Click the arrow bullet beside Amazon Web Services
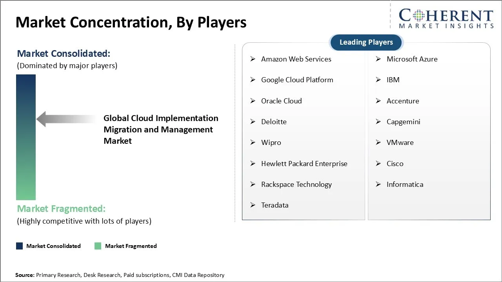The image size is (502, 282). pos(253,59)
